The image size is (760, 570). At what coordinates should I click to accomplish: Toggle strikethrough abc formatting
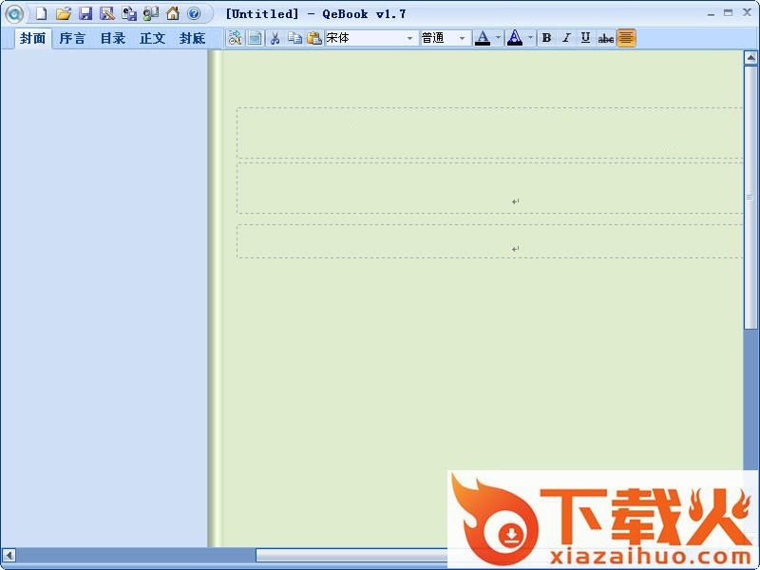coord(605,38)
